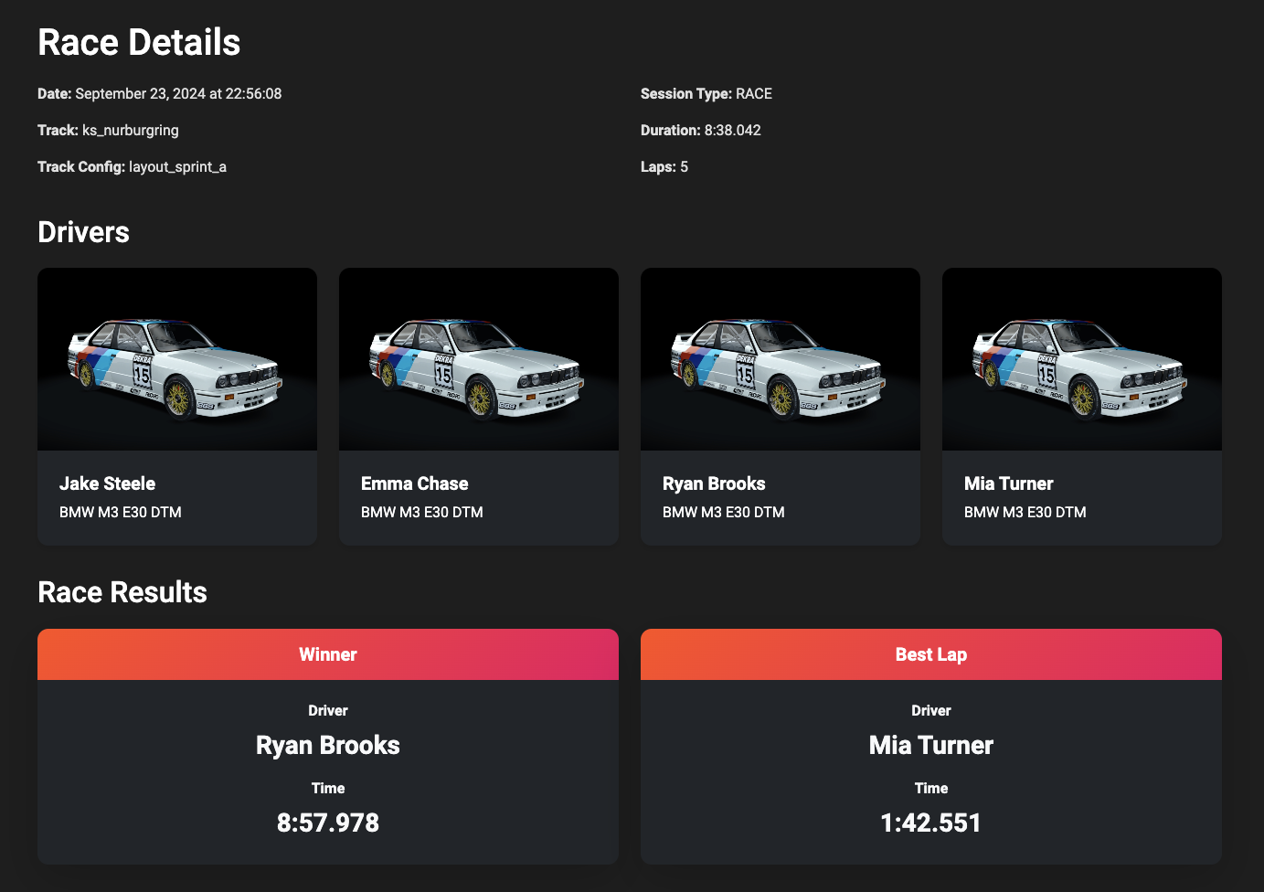Select winning time 8:57.978
Image resolution: width=1264 pixels, height=892 pixels.
328,823
